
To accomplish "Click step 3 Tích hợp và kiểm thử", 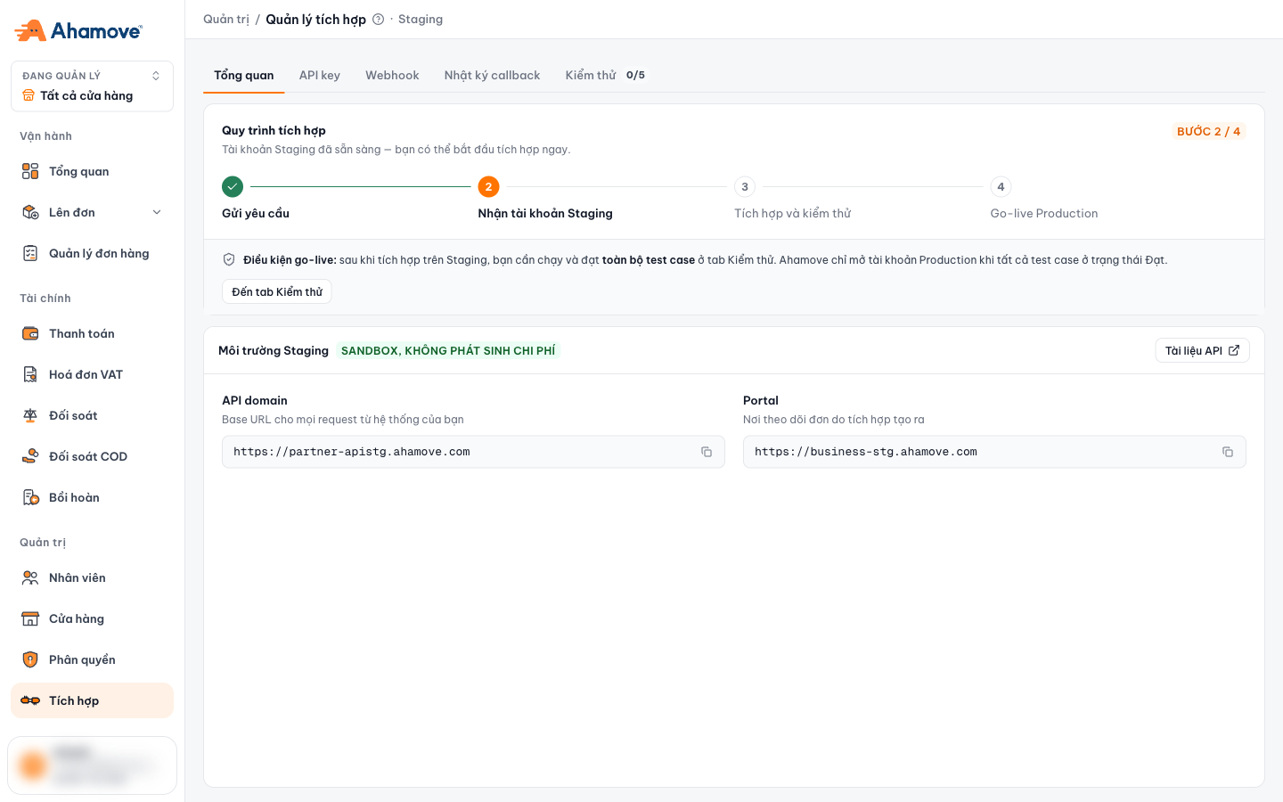I will pos(745,186).
